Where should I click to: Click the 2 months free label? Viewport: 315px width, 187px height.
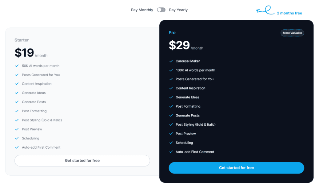[289, 13]
